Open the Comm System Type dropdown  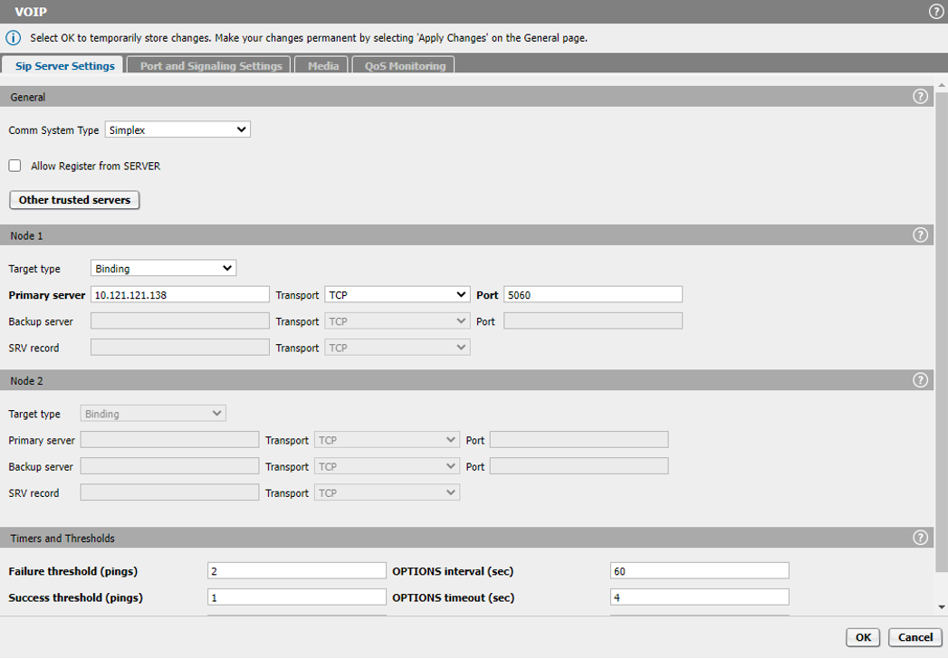[x=177, y=129]
